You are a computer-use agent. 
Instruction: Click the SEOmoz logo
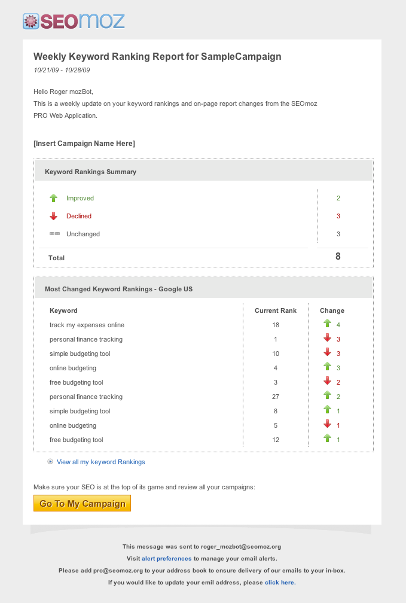point(74,22)
